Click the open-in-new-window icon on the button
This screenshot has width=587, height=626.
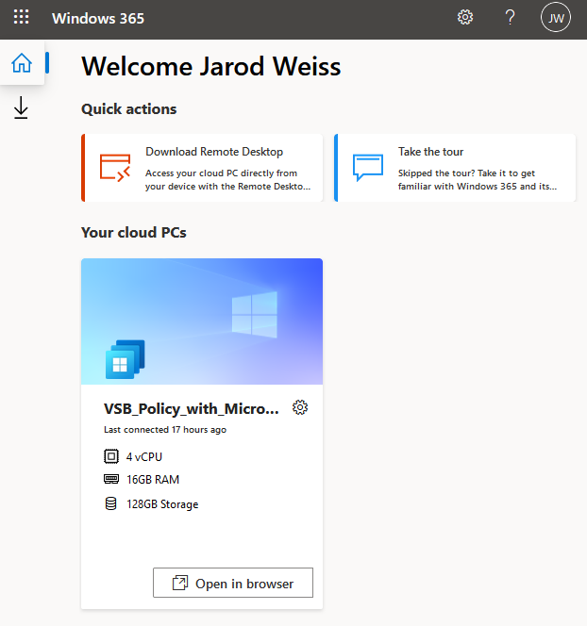tap(180, 583)
